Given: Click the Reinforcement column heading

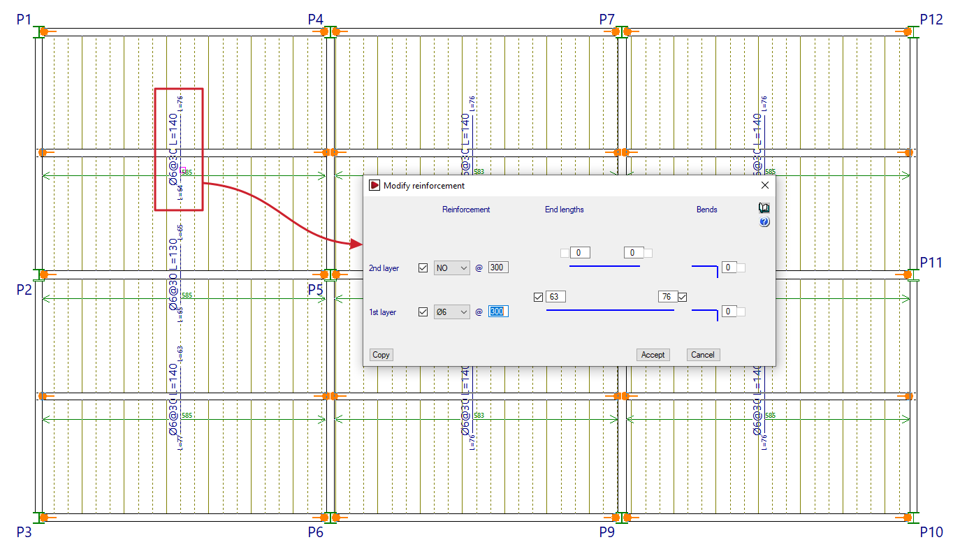Looking at the screenshot, I should 466,210.
